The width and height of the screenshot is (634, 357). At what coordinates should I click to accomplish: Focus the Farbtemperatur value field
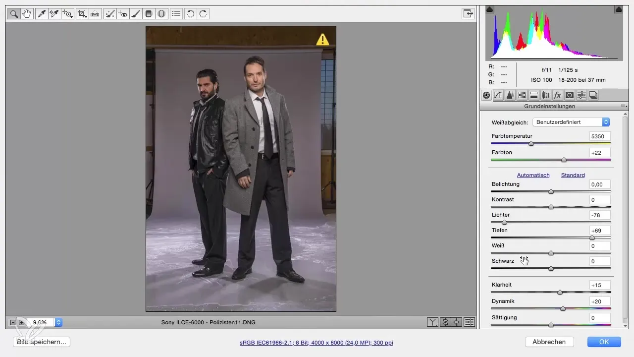click(600, 136)
